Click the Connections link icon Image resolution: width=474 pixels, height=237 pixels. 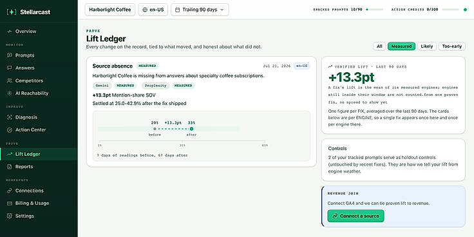pyautogui.click(x=10, y=191)
